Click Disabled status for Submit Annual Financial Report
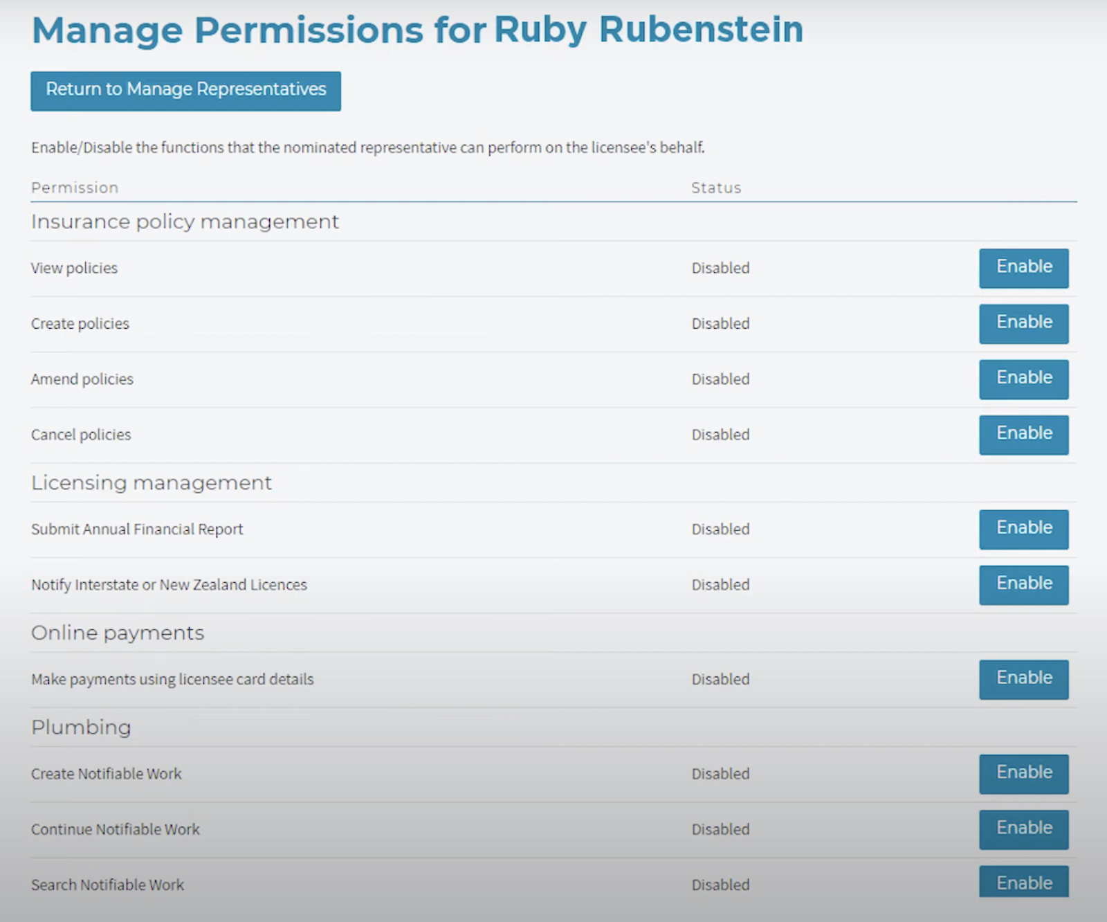Screen dimensions: 1107x922 tap(720, 529)
